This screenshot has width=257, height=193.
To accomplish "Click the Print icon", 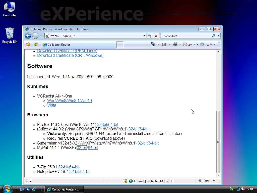I will pos(175,44).
